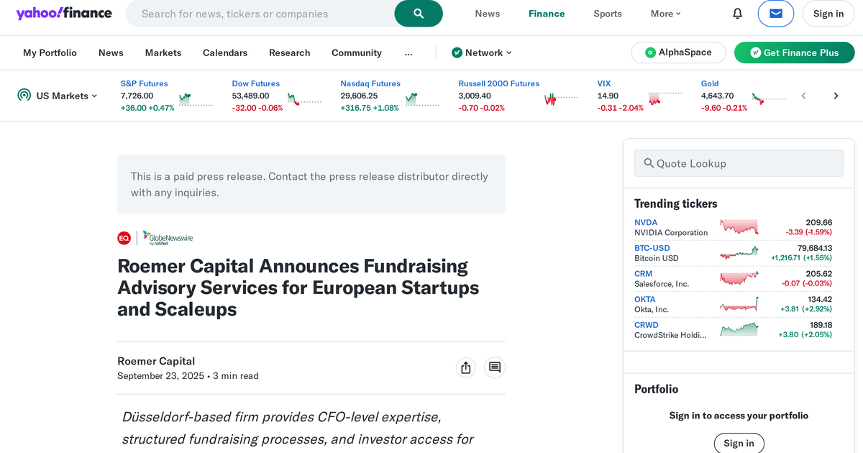
Task: Click the 'September 23, 2025' date text
Action: (161, 376)
